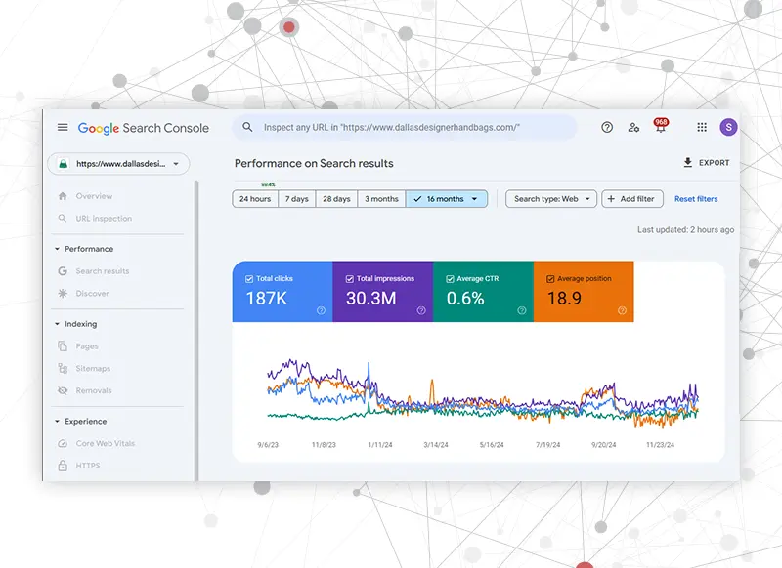
Task: Click the help question mark icon
Action: [x=607, y=127]
